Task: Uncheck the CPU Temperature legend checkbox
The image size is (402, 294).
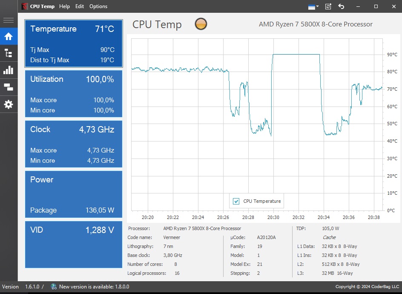Action: click(236, 201)
